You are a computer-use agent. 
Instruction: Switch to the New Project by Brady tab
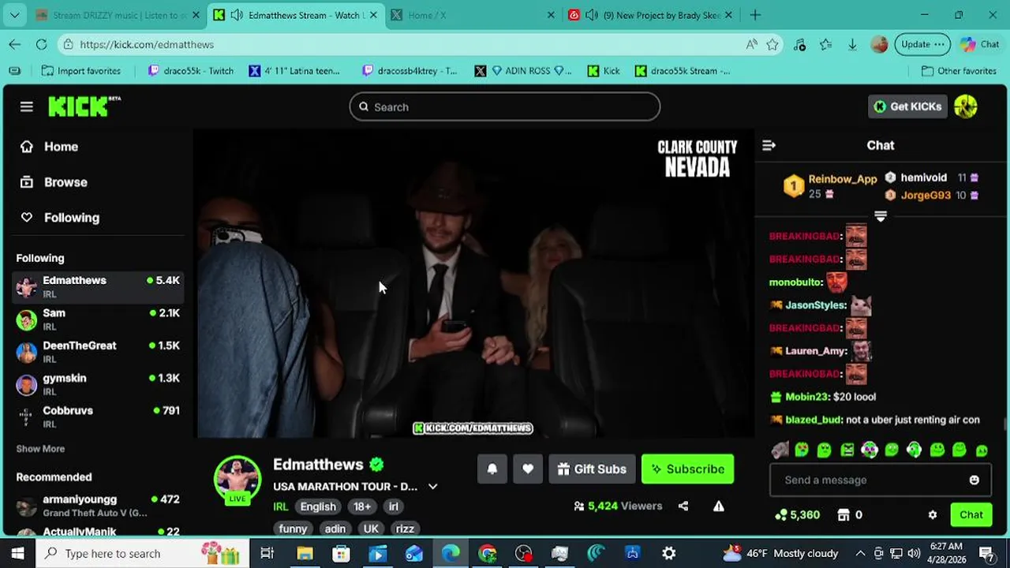coord(652,15)
